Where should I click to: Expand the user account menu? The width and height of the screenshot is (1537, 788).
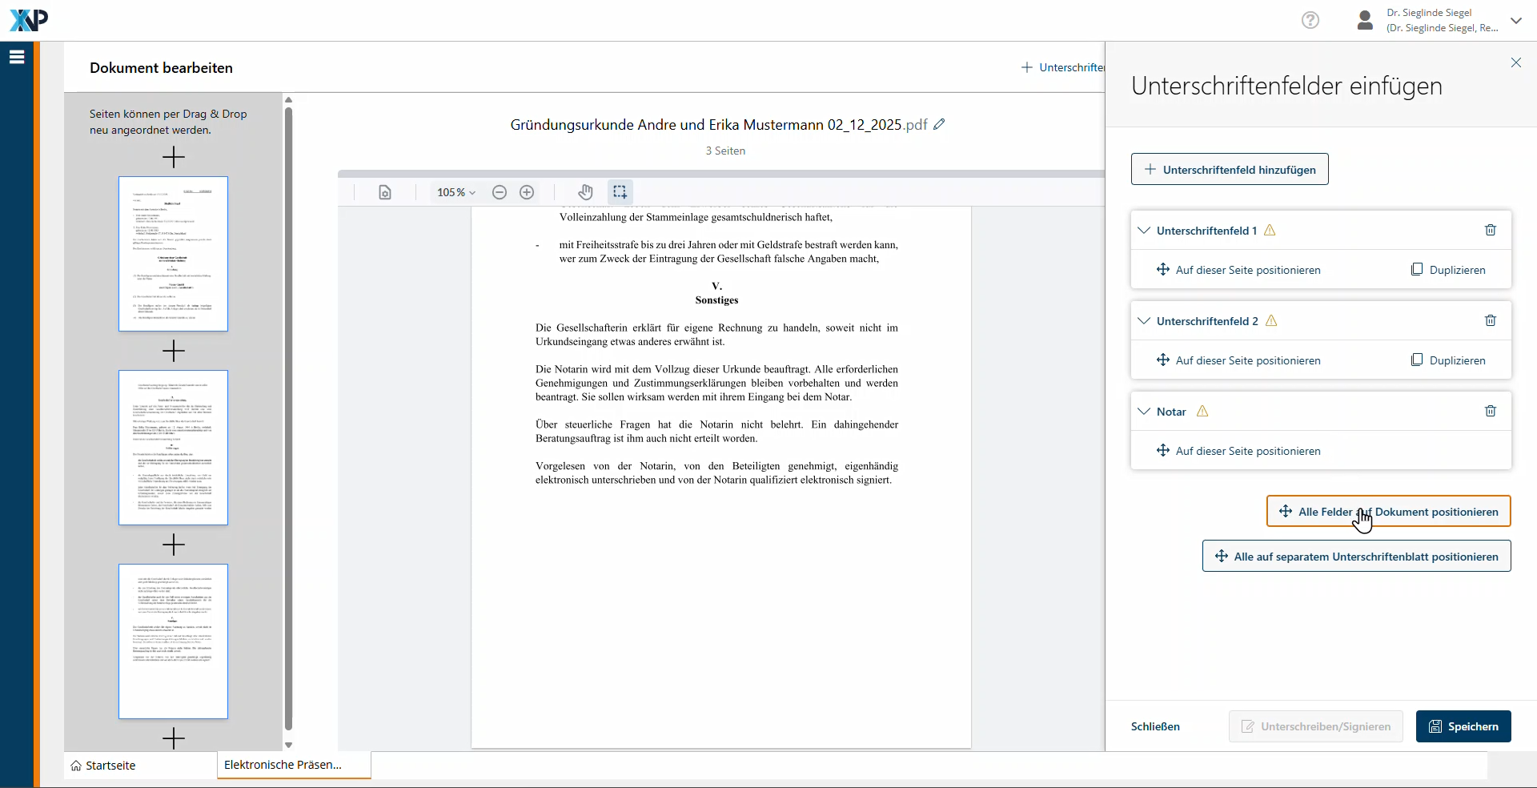[x=1515, y=21]
